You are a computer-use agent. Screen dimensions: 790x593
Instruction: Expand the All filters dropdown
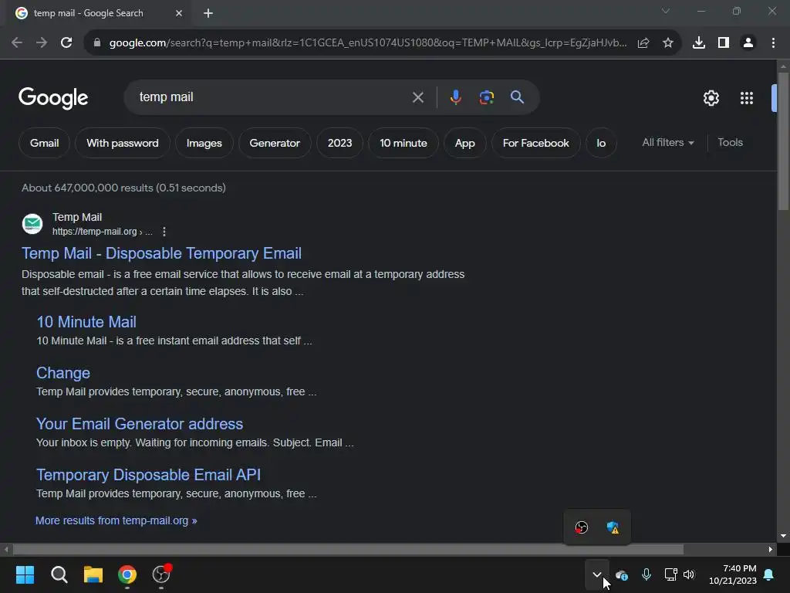[x=667, y=143]
